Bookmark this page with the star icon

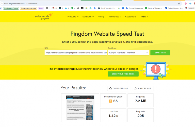click(179, 4)
